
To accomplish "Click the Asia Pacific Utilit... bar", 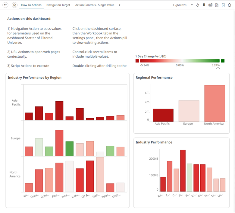I will (121, 118).
